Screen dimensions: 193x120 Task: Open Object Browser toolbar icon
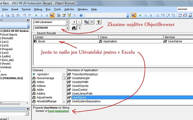pos(69,15)
